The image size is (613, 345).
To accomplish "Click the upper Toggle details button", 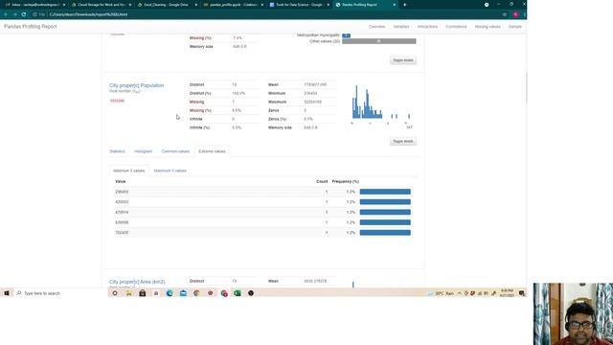I will coord(403,60).
